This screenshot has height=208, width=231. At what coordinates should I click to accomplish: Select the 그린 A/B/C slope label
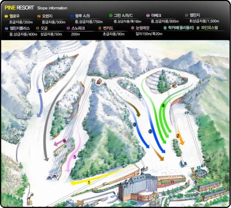tap(123, 15)
